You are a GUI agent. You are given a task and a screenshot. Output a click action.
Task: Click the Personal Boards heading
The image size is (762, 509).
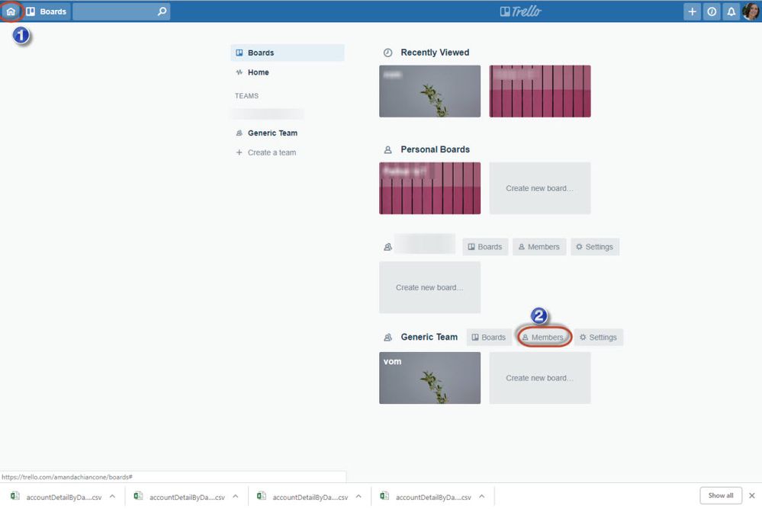click(435, 149)
